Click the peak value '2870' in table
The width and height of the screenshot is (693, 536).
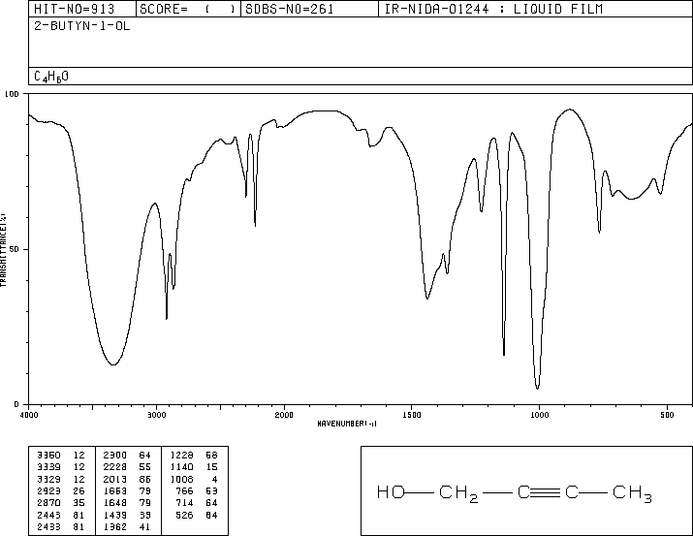coord(49,503)
